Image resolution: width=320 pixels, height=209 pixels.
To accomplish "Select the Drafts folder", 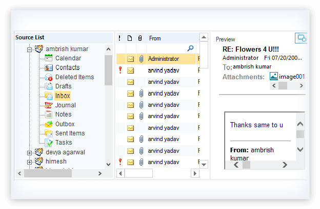I will coord(63,86).
